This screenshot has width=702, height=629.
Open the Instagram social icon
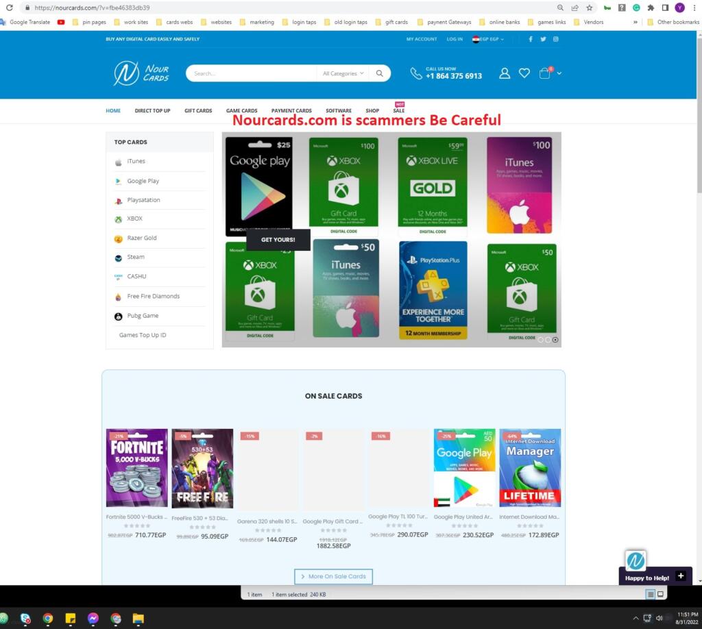tap(556, 39)
